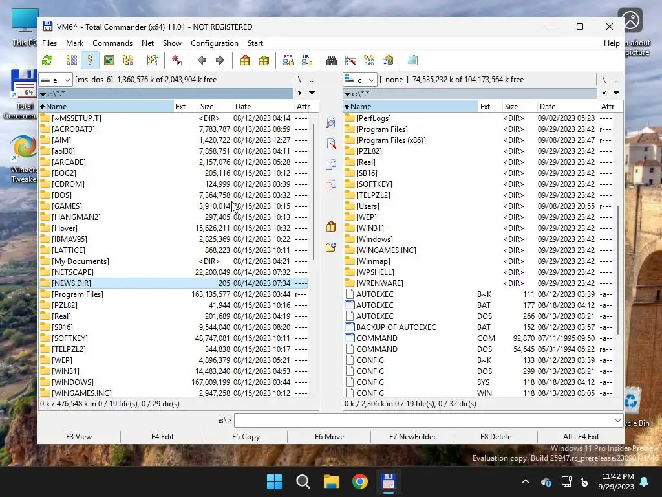The image size is (662, 497).
Task: Open the URL new connection icon
Action: point(307,60)
